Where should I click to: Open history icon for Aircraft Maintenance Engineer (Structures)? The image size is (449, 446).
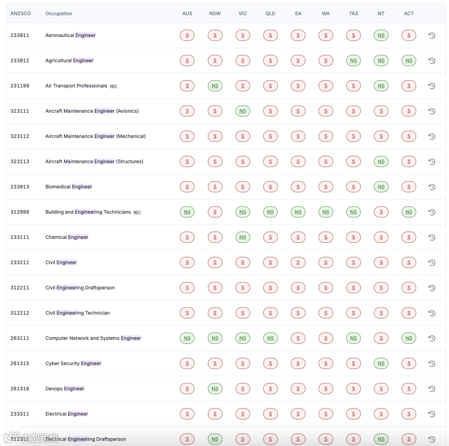pos(432,161)
